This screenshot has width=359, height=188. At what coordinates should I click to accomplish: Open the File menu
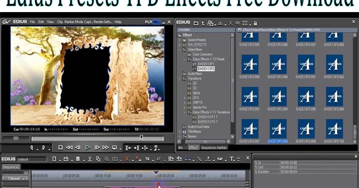(x=32, y=21)
